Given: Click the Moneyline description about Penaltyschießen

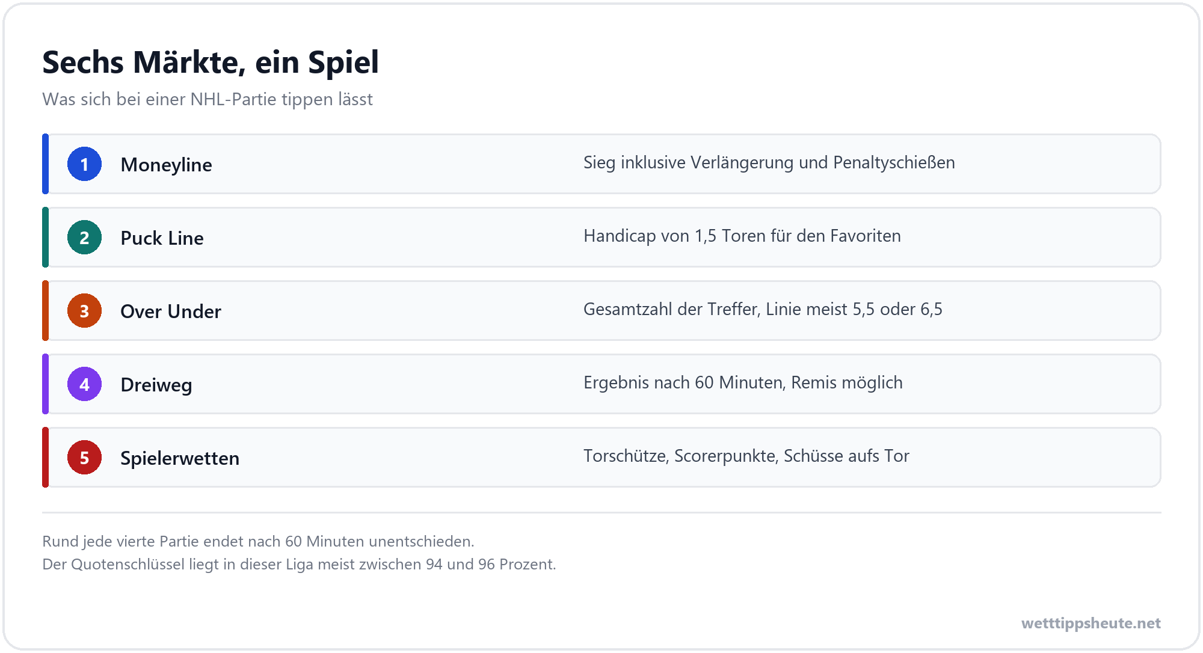Looking at the screenshot, I should pyautogui.click(x=769, y=162).
